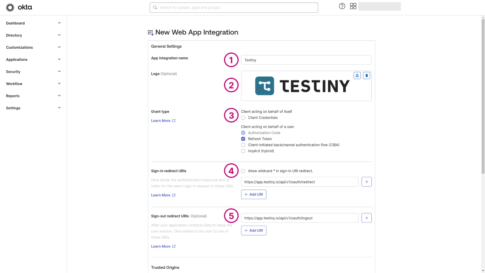Viewport: 485px width, 273px height.
Task: Enable the Client Credentials checkbox
Action: pyautogui.click(x=243, y=118)
